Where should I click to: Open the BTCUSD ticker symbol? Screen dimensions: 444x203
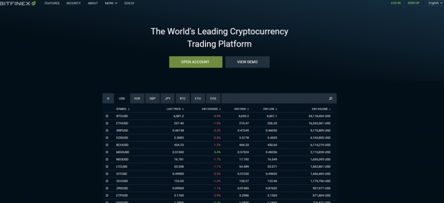coord(122,116)
